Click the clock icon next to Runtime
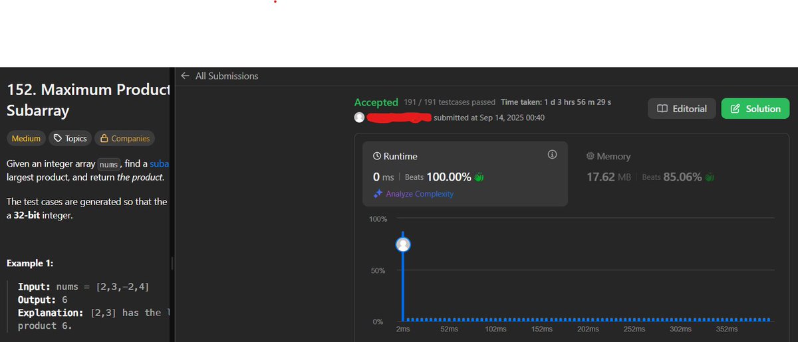The height and width of the screenshot is (342, 798). [377, 157]
